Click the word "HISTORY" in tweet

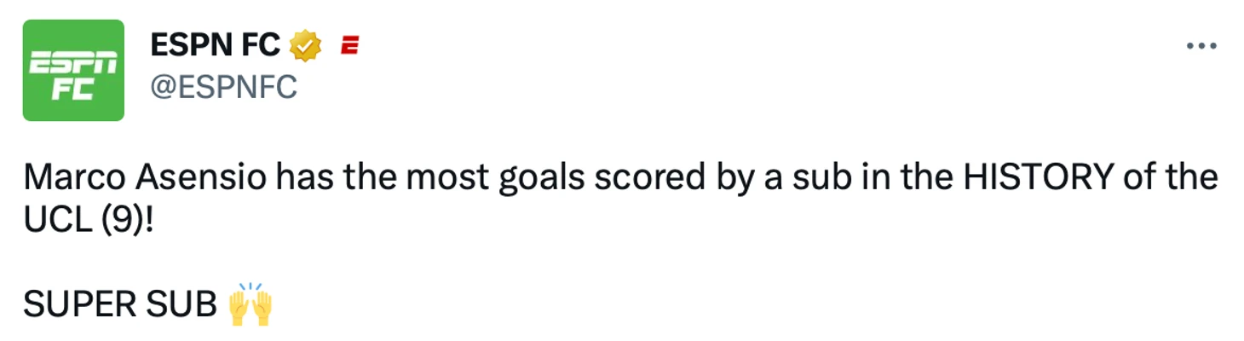tap(1039, 177)
